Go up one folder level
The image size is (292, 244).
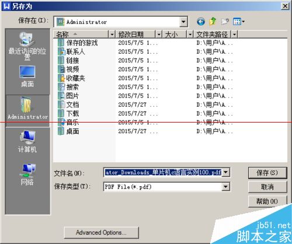[x=213, y=21]
